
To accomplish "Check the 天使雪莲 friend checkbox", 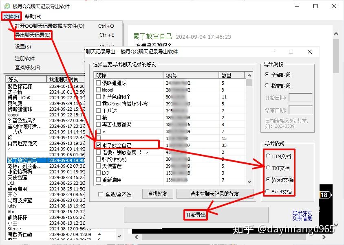I will pos(99,166).
